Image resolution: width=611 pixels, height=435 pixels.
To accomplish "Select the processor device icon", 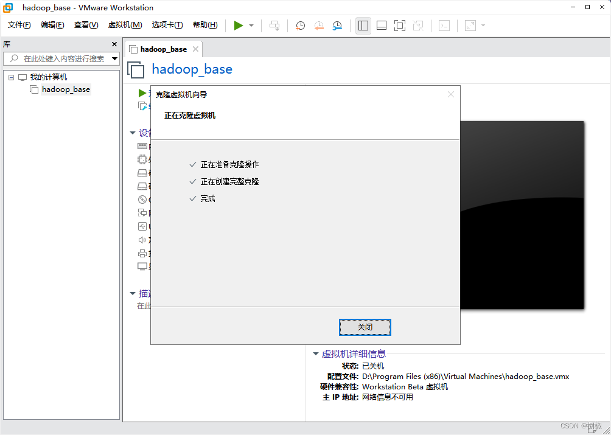I will pos(142,159).
